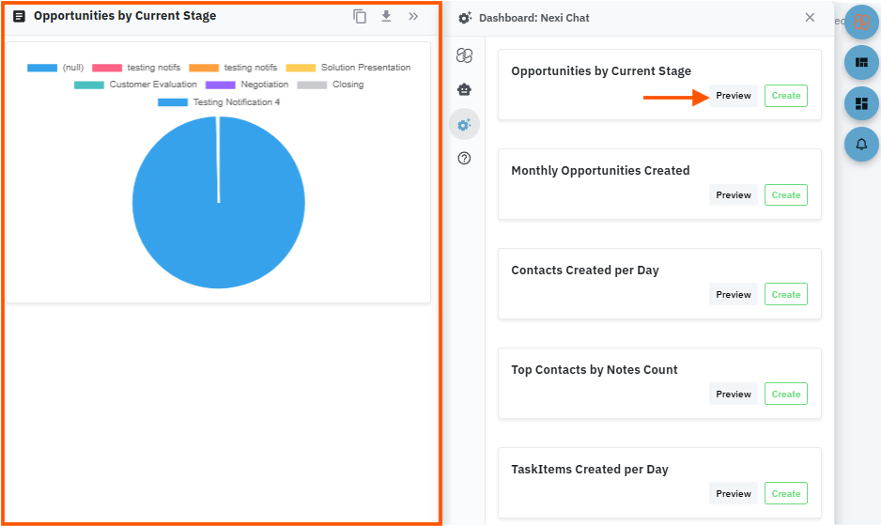Viewport: 881px width, 526px height.
Task: Click the four-square widgets floating button
Action: pos(861,103)
